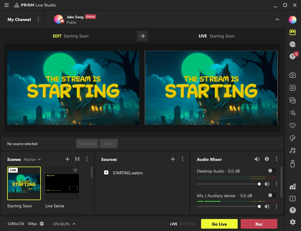
Task: Toggle the Desktop Audio switch
Action: click(x=272, y=171)
